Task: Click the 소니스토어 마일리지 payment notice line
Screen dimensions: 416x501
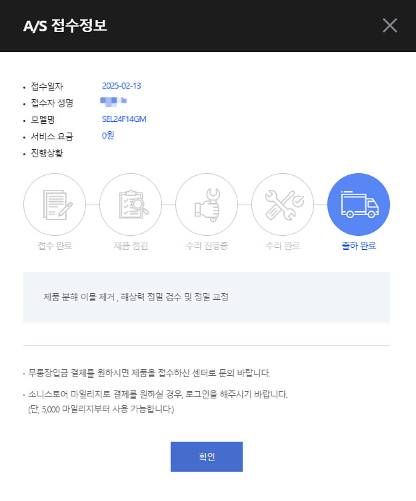Action: coord(159,394)
